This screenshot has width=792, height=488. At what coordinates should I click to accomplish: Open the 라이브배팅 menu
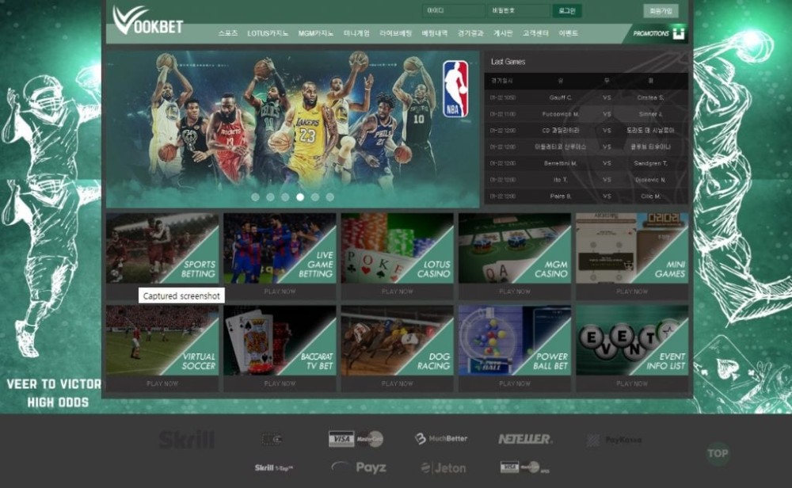click(395, 33)
